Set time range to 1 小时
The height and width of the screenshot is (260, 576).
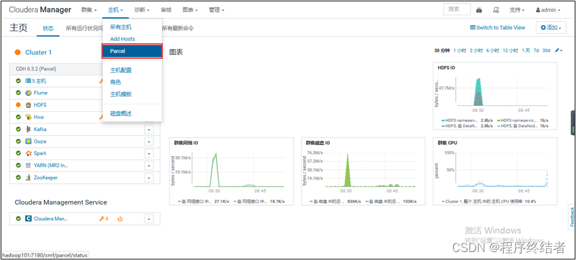459,50
